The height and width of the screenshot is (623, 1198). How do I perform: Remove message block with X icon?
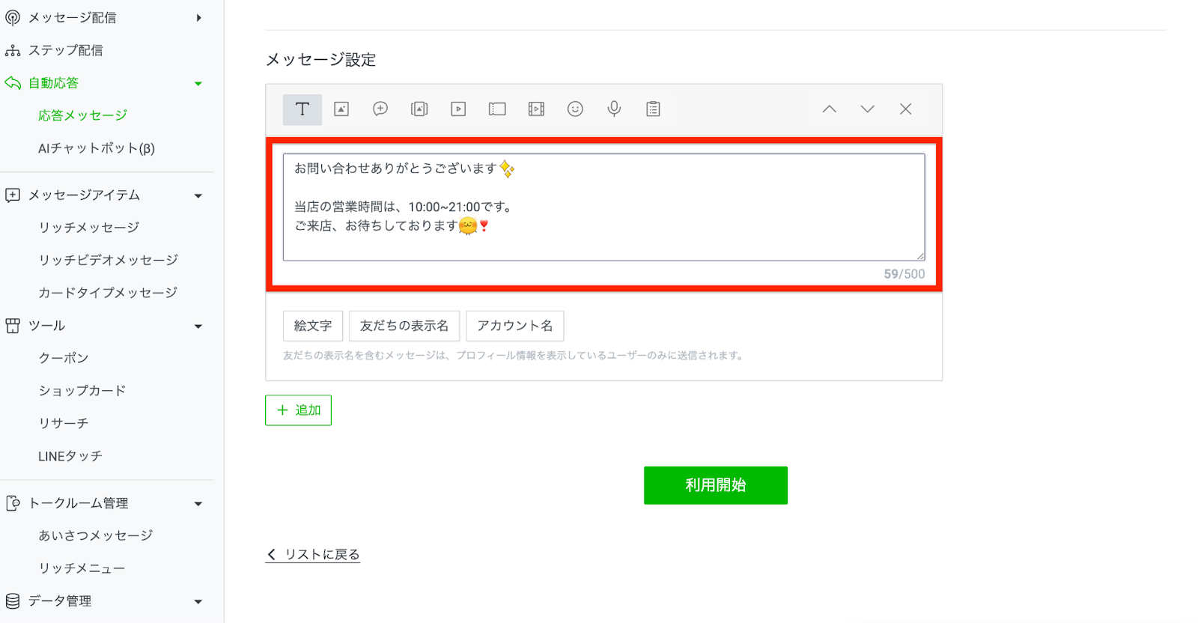coord(905,109)
